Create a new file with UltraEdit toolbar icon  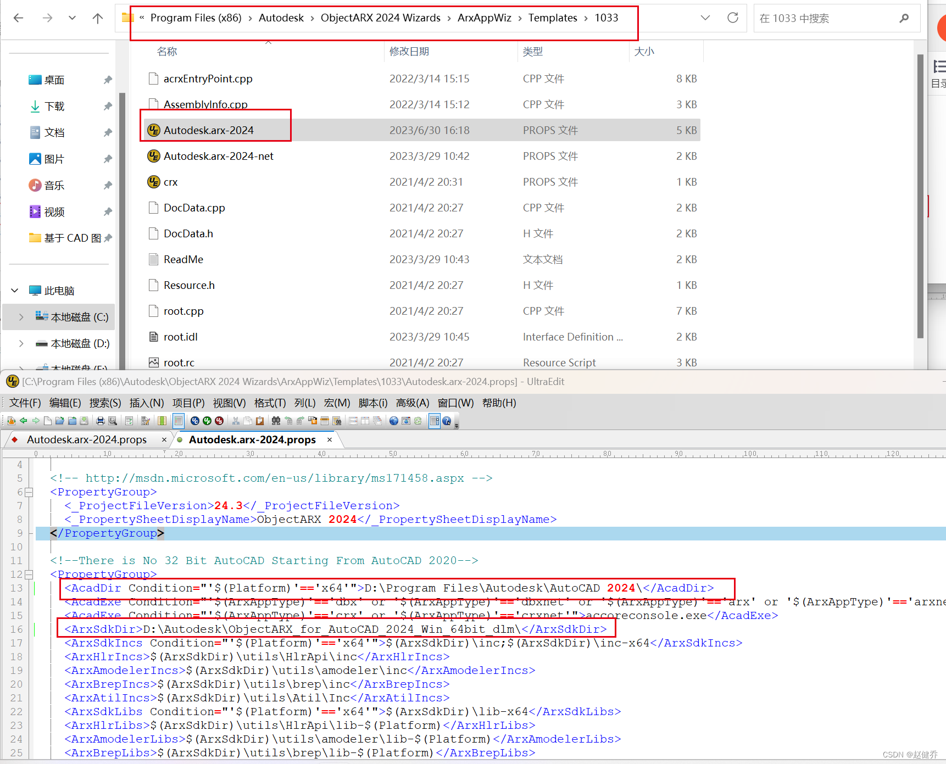point(48,421)
